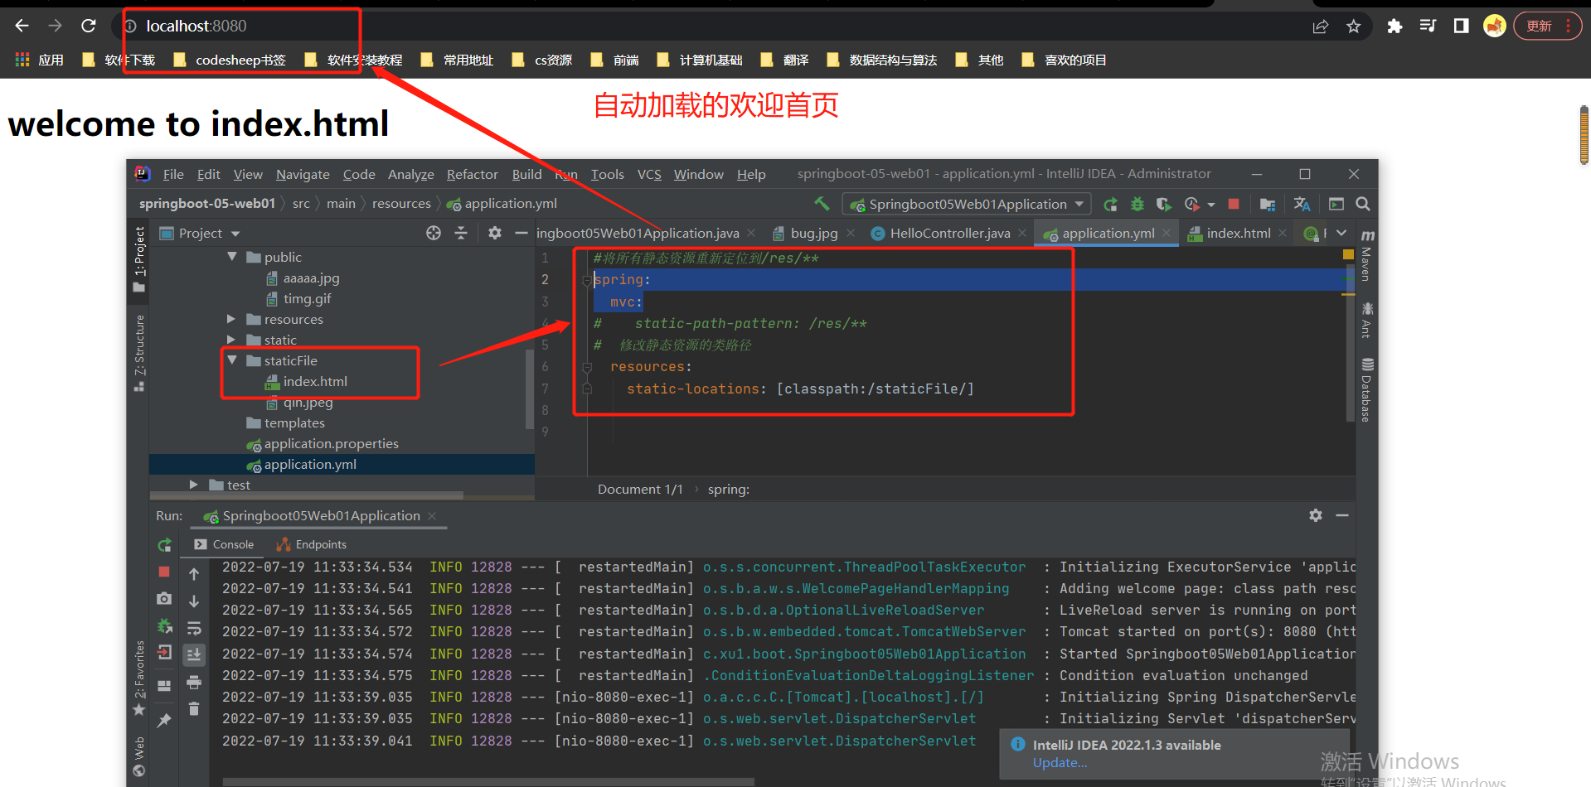Open the Maven tool window
Image resolution: width=1591 pixels, height=787 pixels.
coord(1367,257)
